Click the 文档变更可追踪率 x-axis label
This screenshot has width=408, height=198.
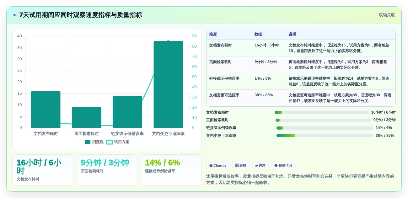point(168,134)
